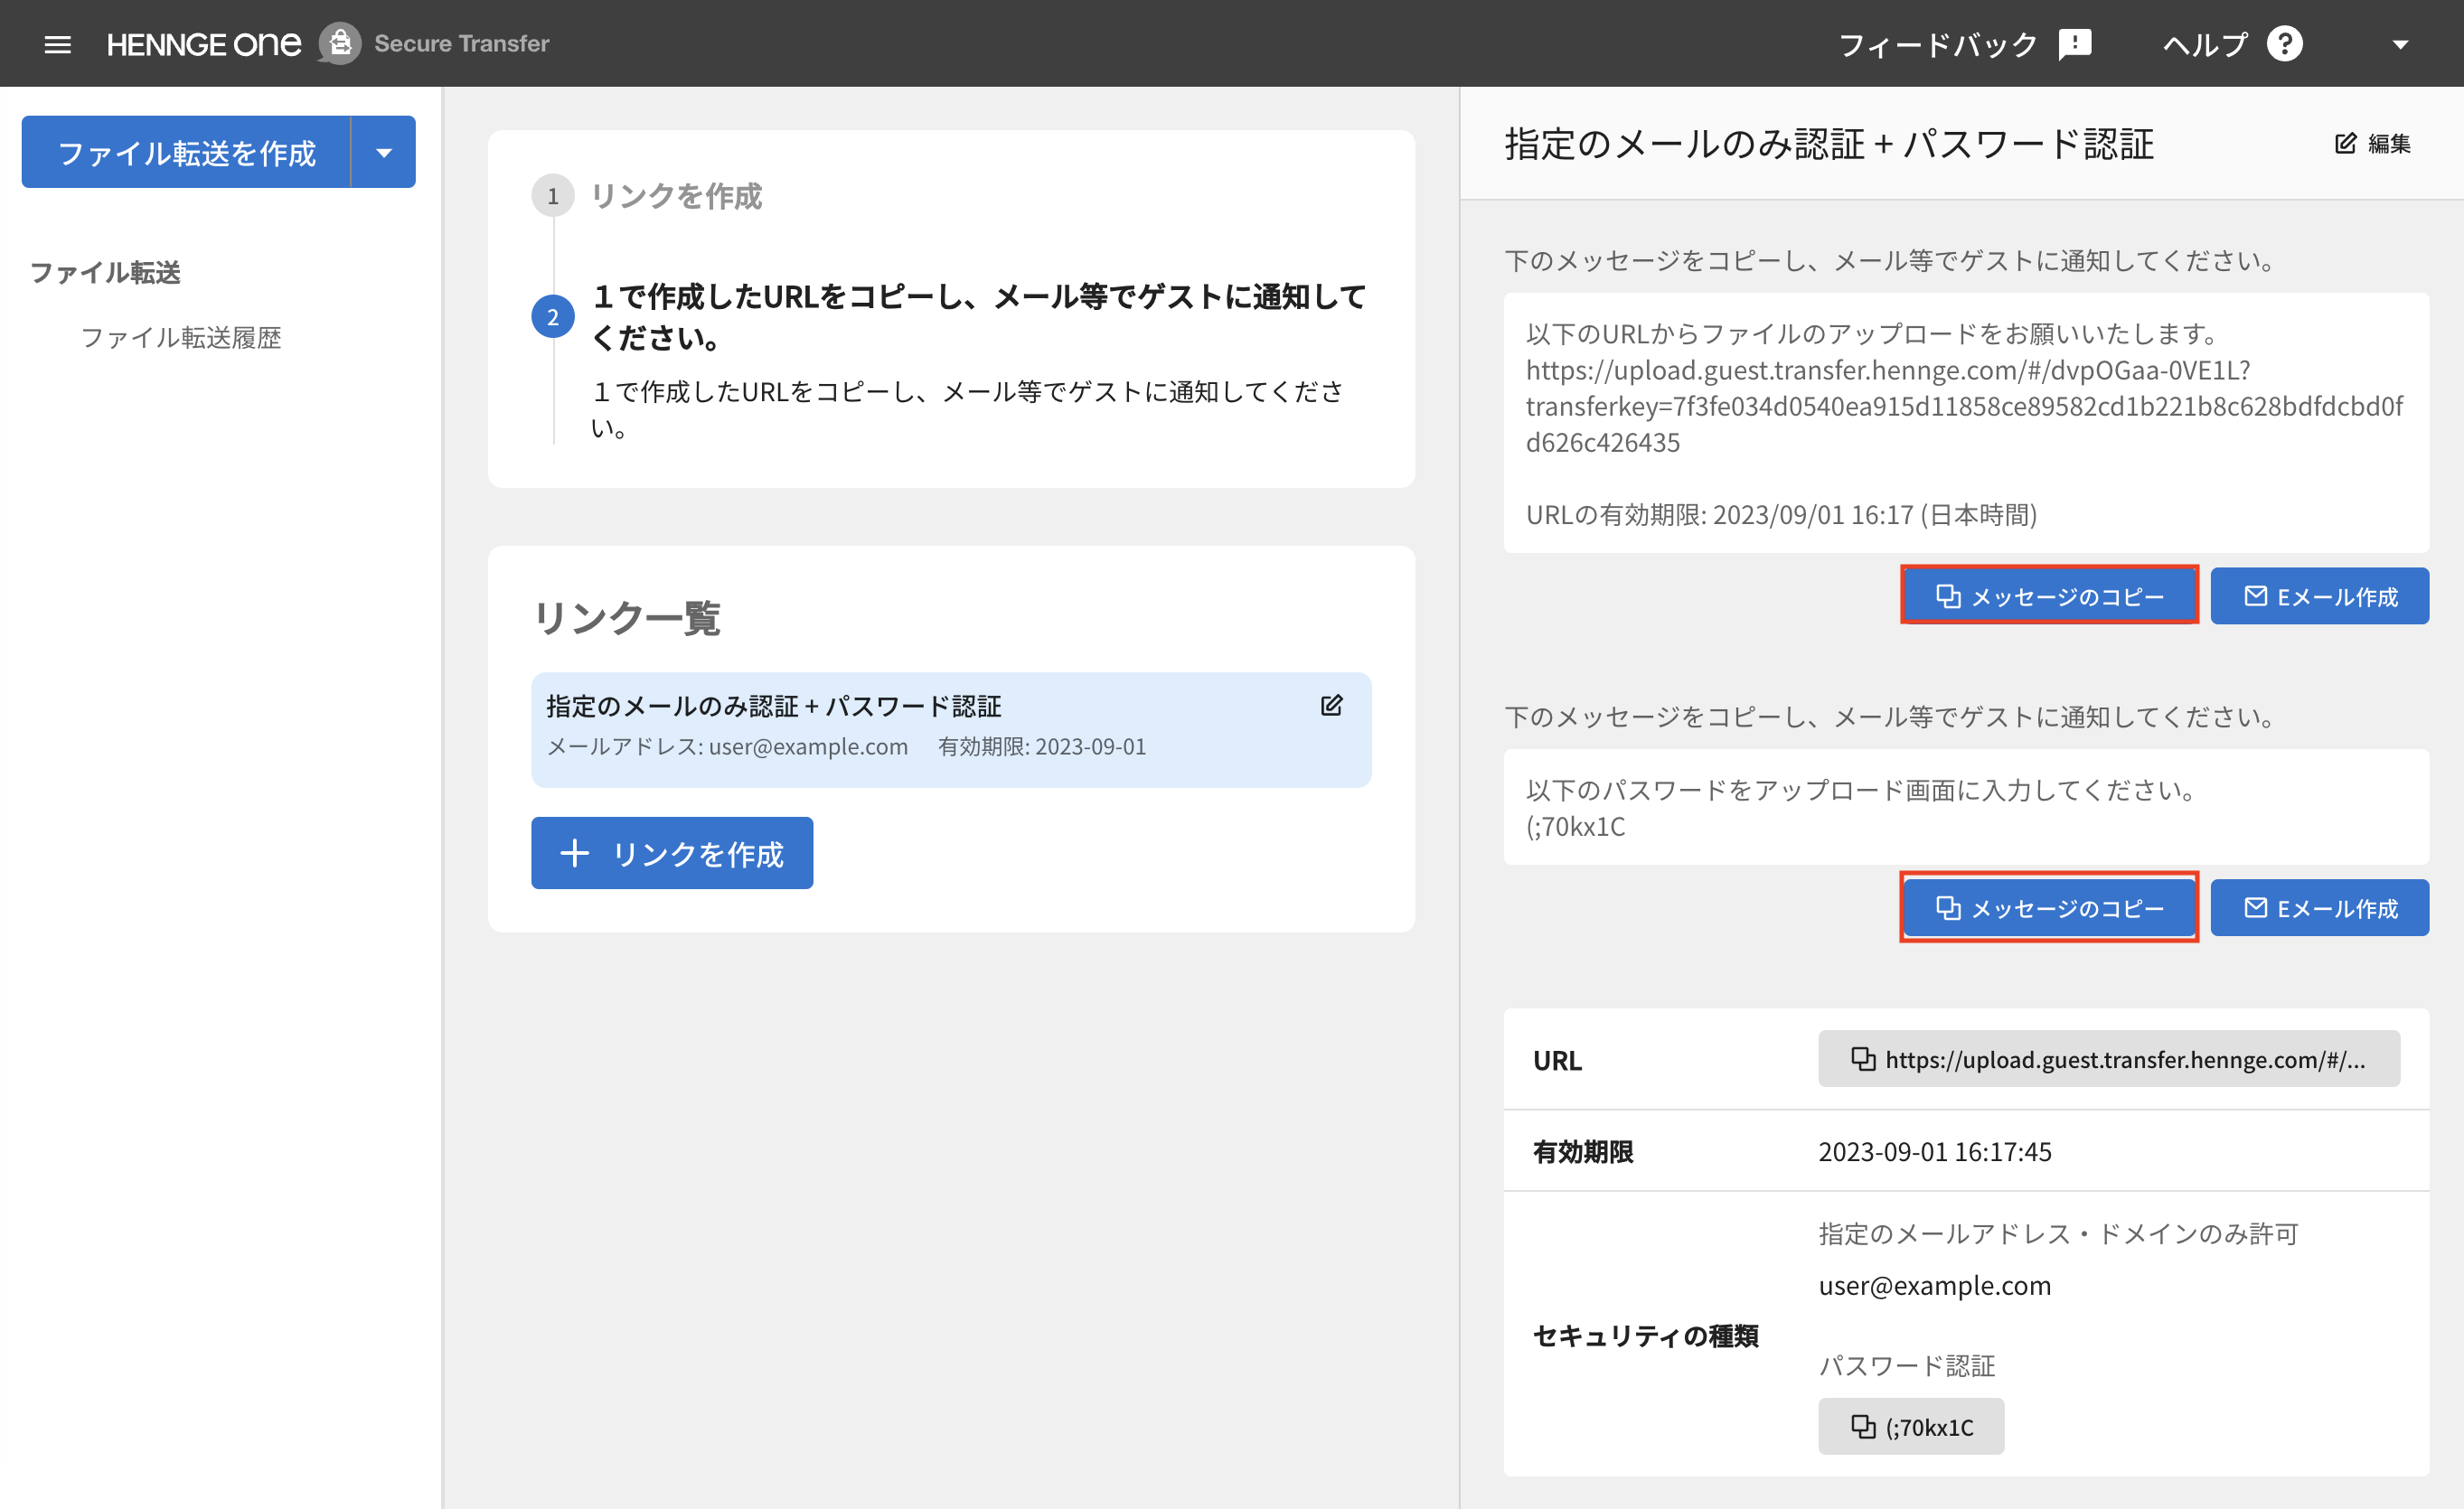
Task: Expand the ファイル転送を作成 dropdown arrow
Action: pos(384,152)
